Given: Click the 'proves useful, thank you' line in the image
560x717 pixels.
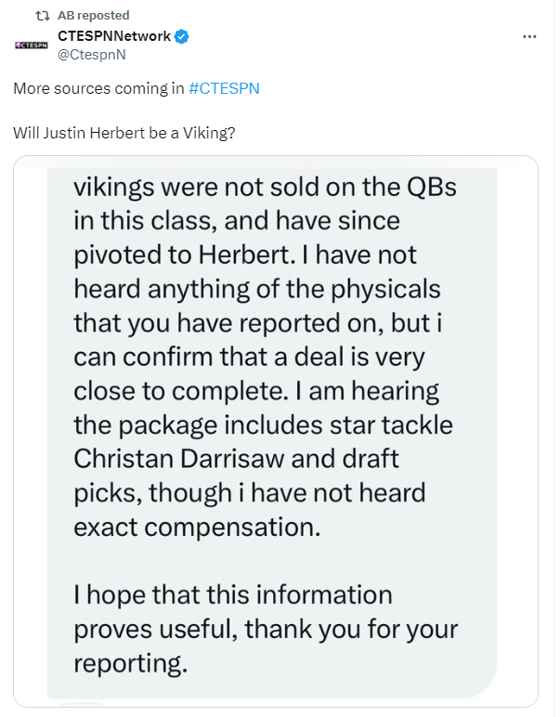Looking at the screenshot, I should [x=266, y=629].
